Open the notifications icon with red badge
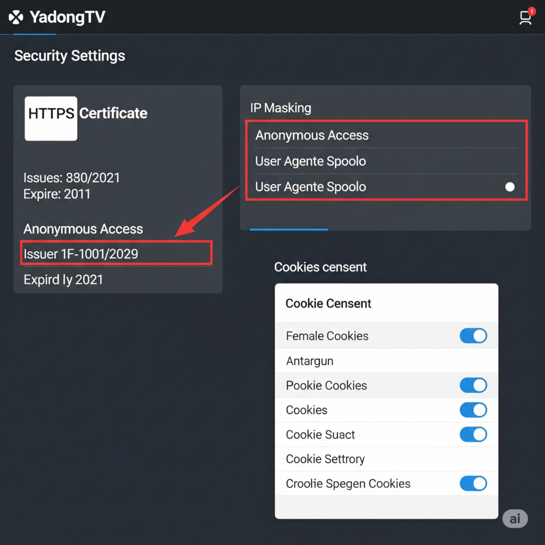 pyautogui.click(x=526, y=17)
